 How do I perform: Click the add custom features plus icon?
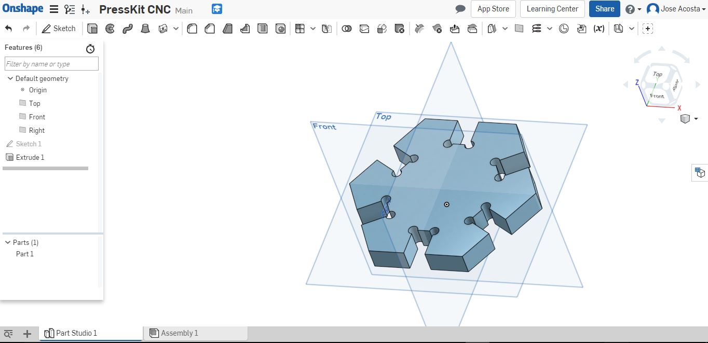[647, 29]
